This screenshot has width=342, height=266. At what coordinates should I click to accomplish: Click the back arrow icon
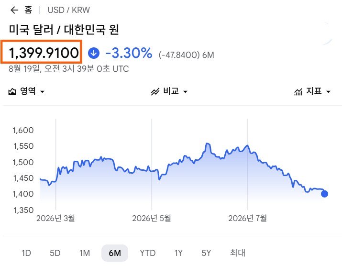tap(14, 10)
